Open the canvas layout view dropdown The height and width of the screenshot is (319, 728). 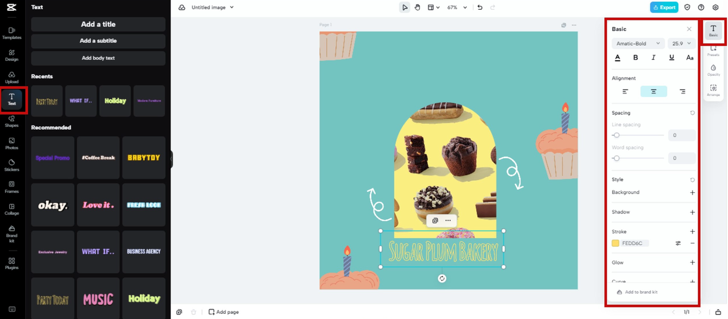point(434,7)
